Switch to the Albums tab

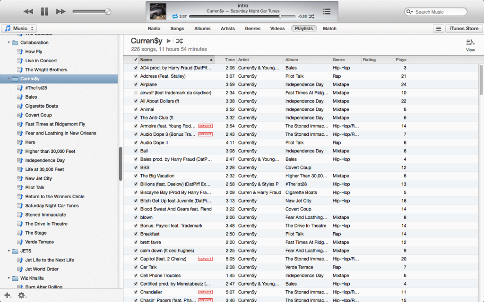[202, 28]
